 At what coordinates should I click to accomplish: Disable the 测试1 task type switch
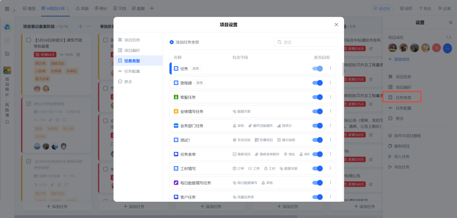coord(317,140)
